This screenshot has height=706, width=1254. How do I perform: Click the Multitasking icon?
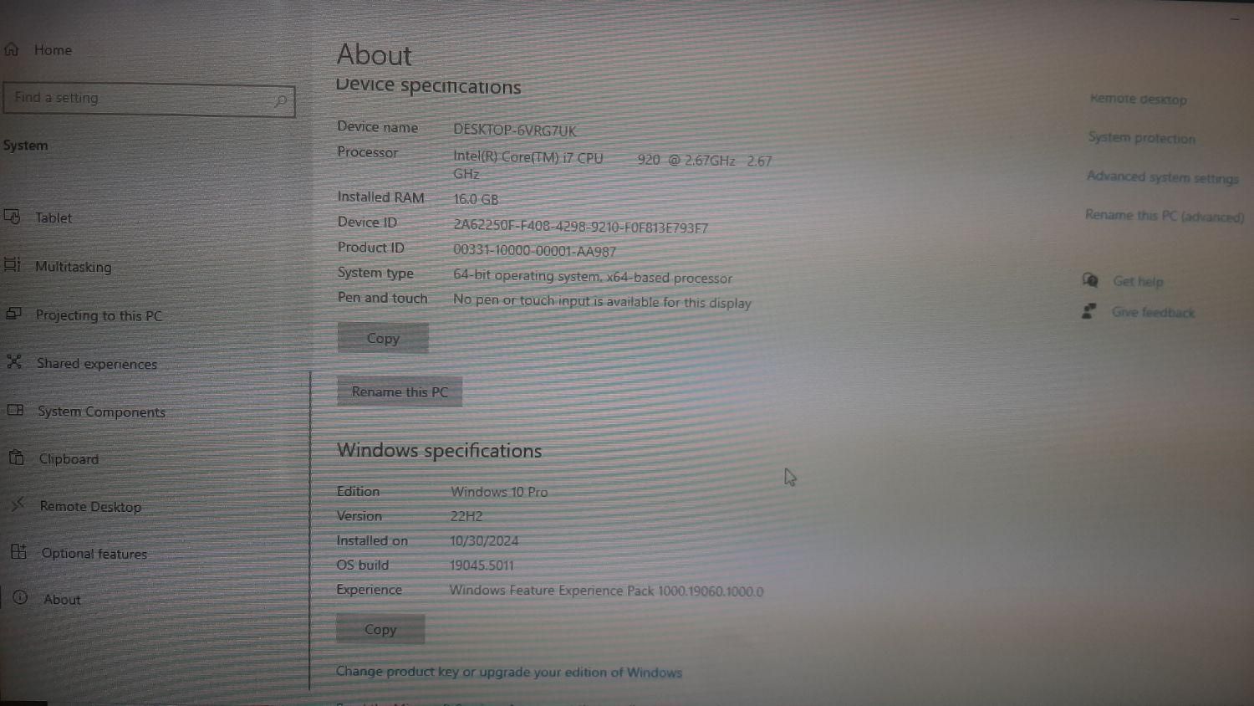(x=13, y=264)
